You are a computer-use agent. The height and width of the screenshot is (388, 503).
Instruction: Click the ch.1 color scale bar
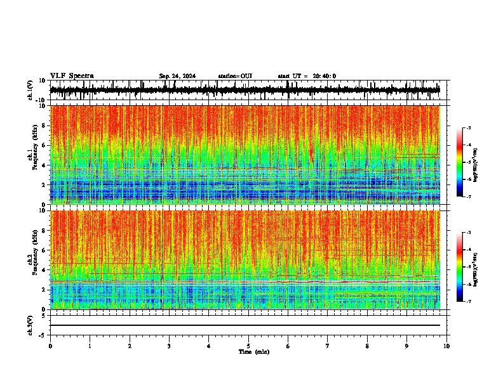point(460,162)
